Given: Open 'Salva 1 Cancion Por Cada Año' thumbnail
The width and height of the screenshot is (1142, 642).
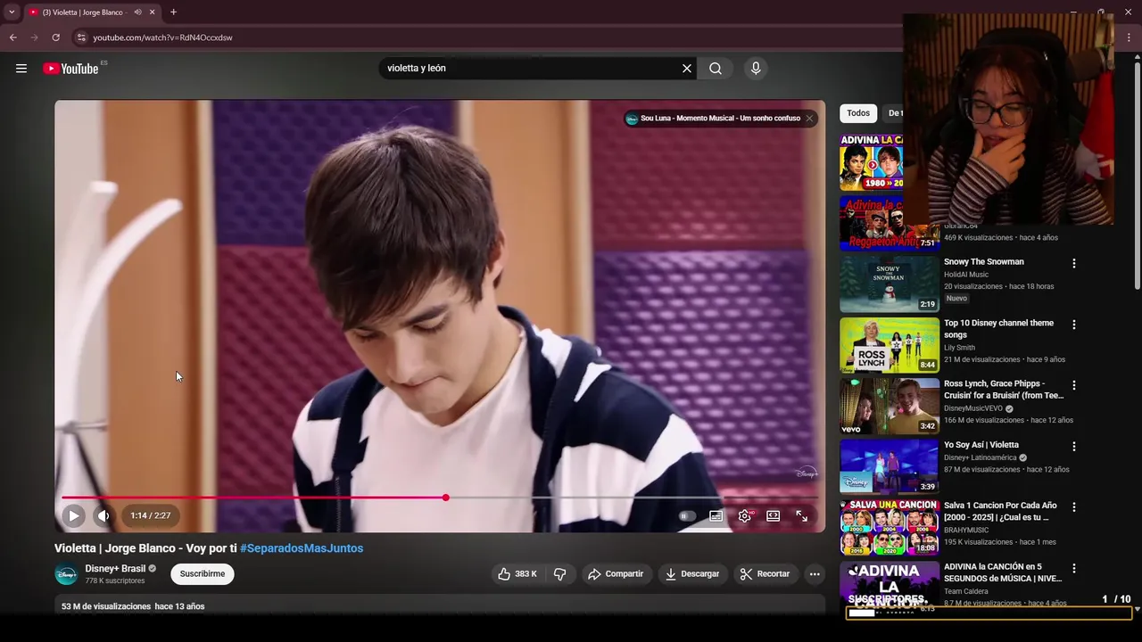Looking at the screenshot, I should pos(890,527).
